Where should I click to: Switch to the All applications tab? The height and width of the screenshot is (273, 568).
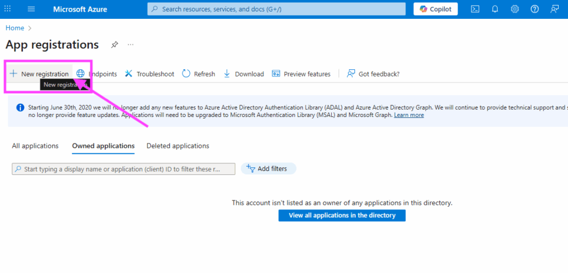coord(35,146)
